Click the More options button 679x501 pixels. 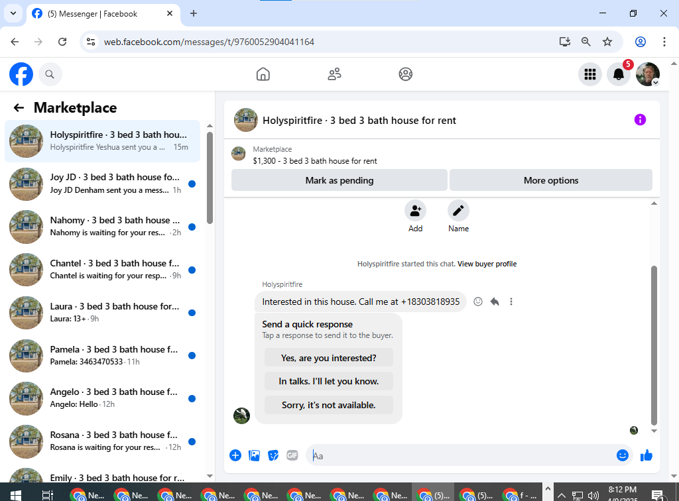(x=551, y=180)
